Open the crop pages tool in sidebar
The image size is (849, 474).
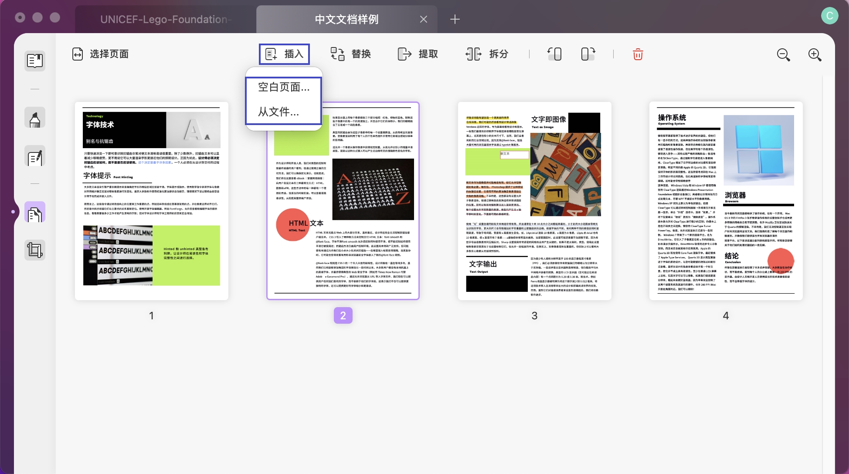[x=35, y=250]
